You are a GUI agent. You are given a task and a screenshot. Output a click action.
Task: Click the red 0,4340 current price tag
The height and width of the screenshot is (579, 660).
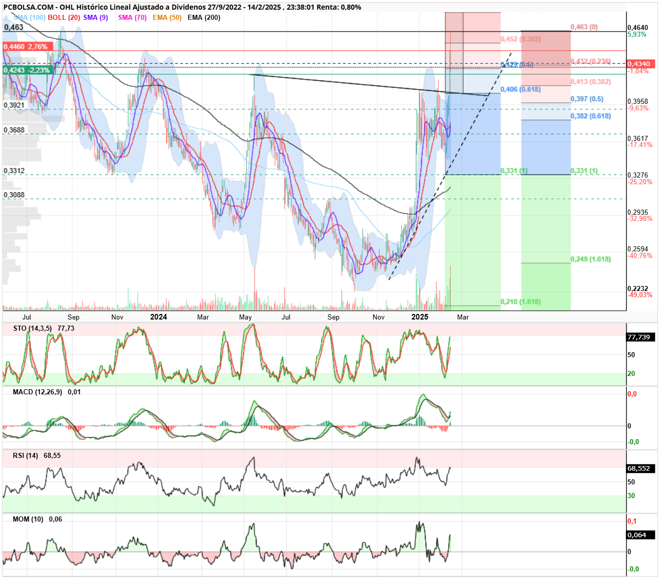pyautogui.click(x=641, y=64)
